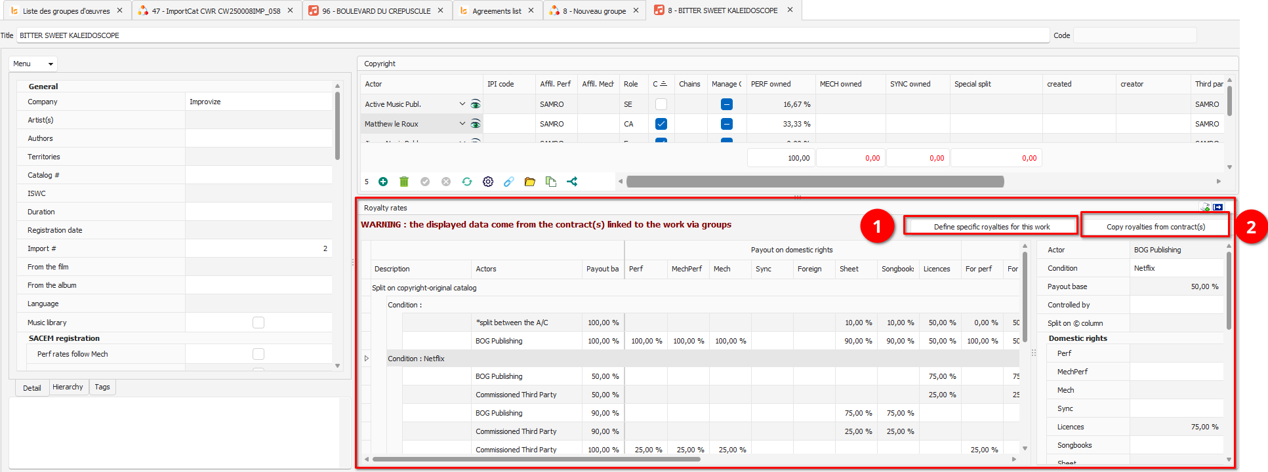
Task: Click the refresh icon in Copyright toolbar
Action: [467, 182]
